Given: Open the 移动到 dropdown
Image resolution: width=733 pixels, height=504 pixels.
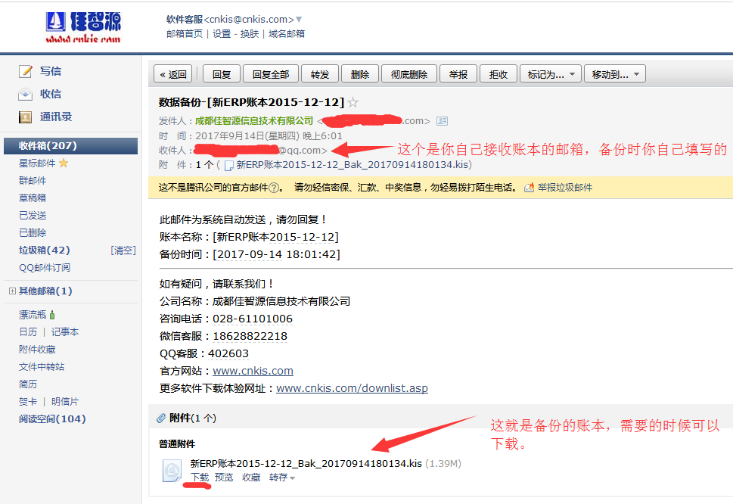Looking at the screenshot, I should point(617,73).
